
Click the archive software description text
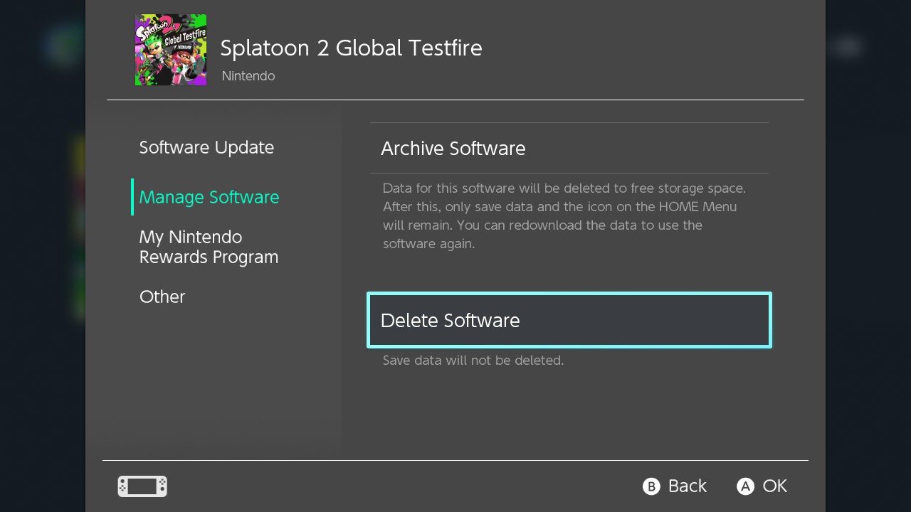[x=564, y=215]
